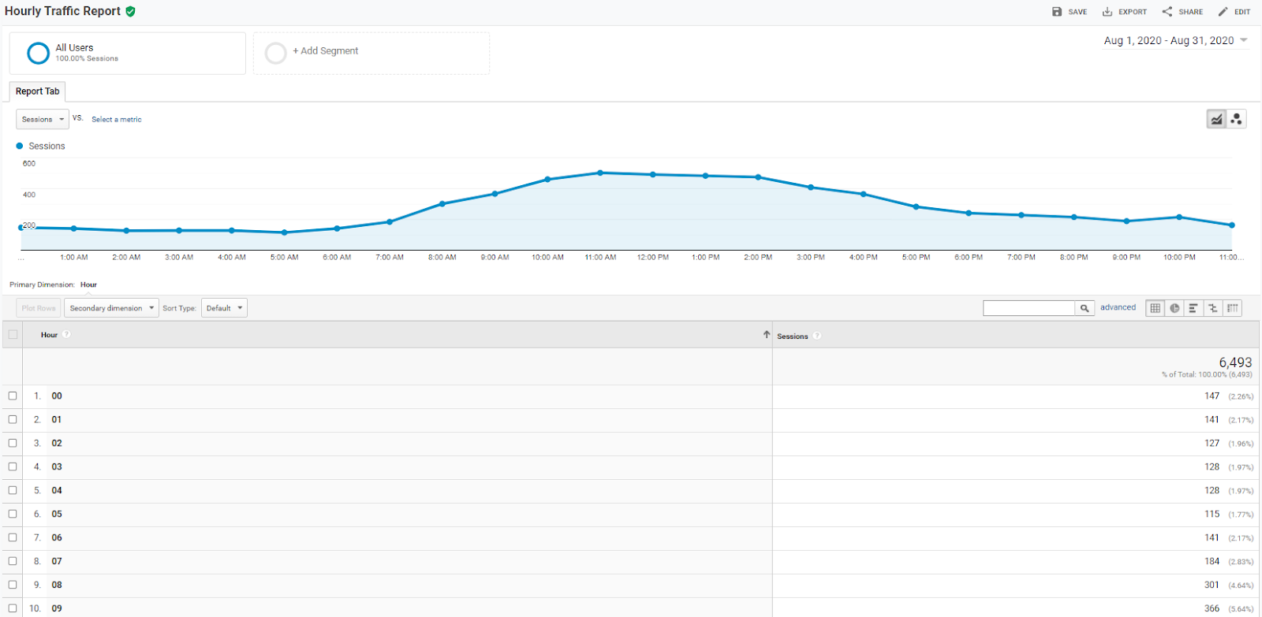Click the table search input field
The height and width of the screenshot is (617, 1262).
[1029, 308]
